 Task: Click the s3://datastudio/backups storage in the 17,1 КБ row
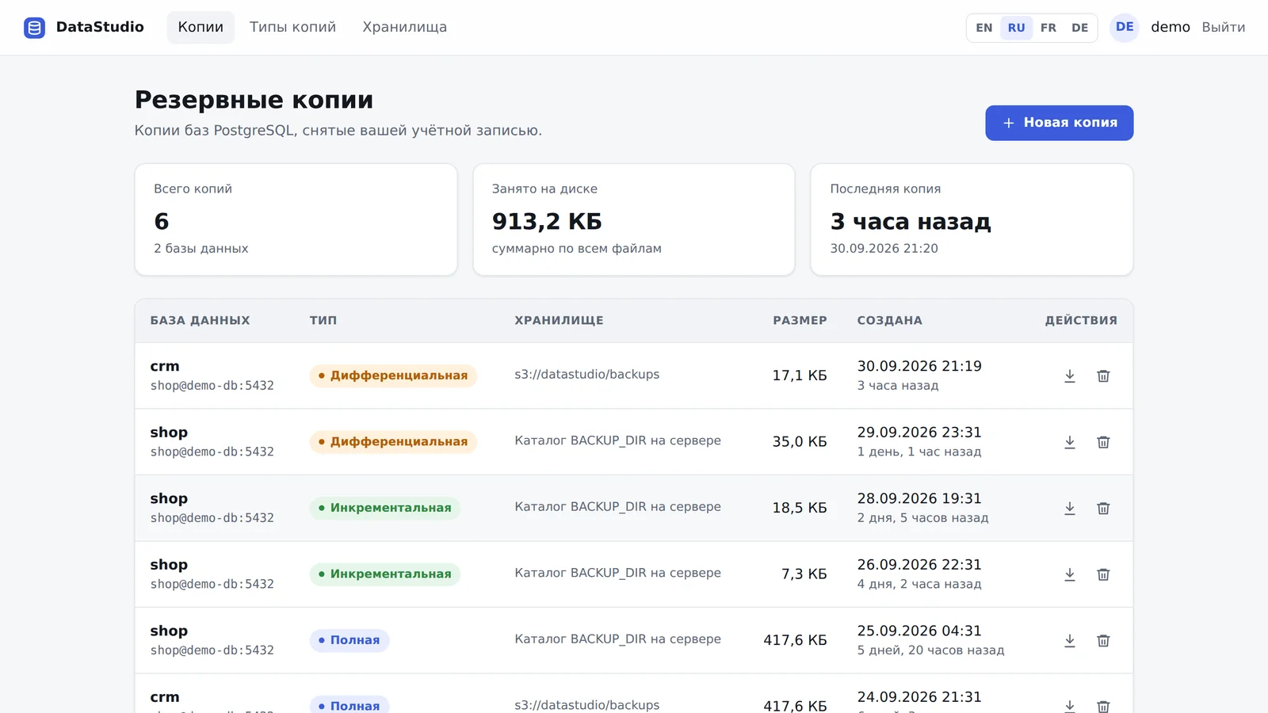click(x=587, y=374)
